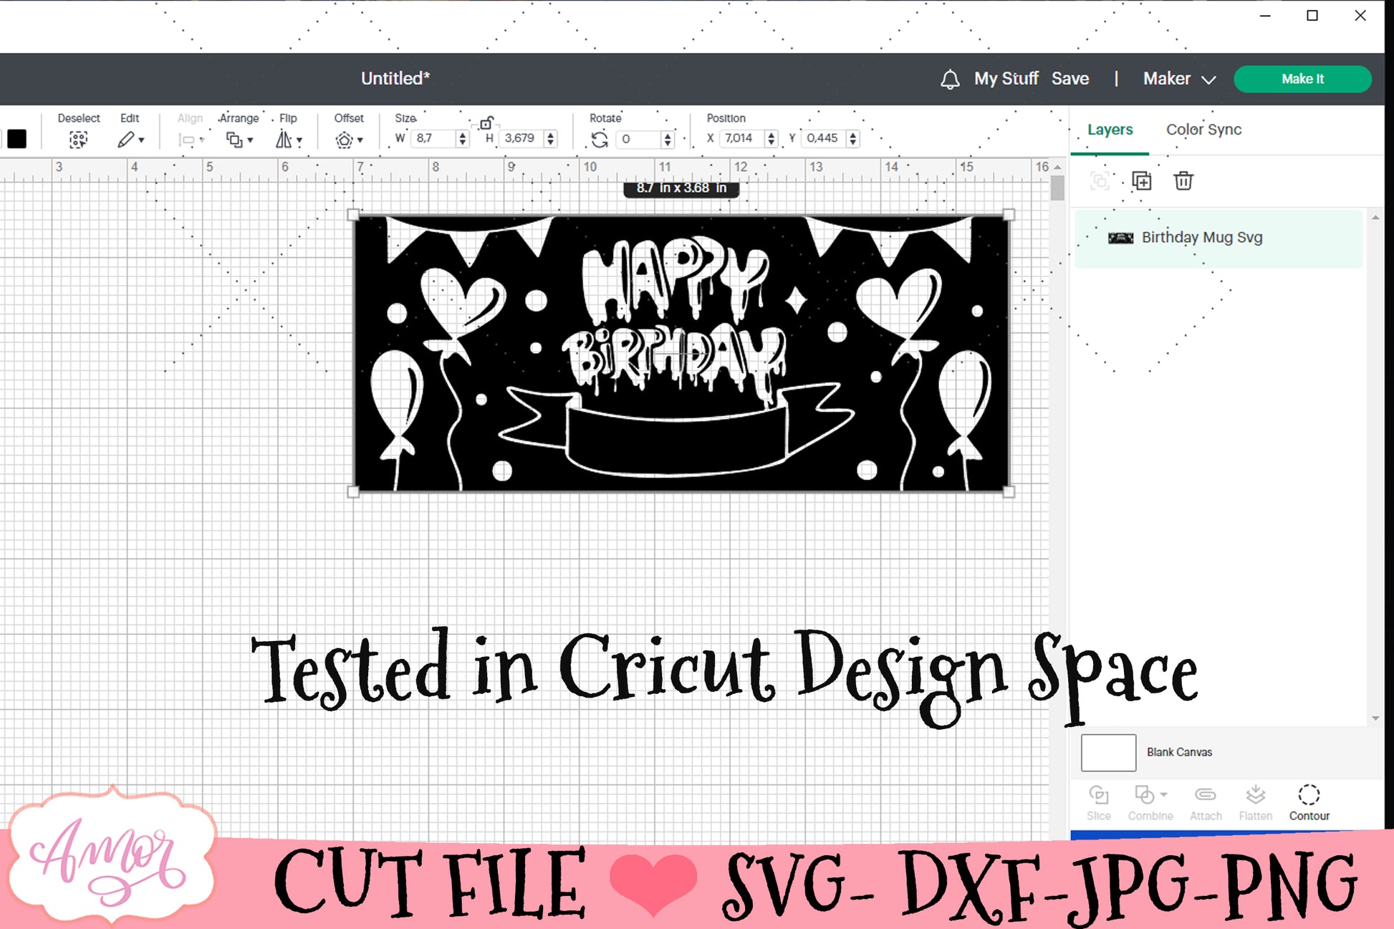
Task: Click the green Make It button
Action: pos(1302,79)
